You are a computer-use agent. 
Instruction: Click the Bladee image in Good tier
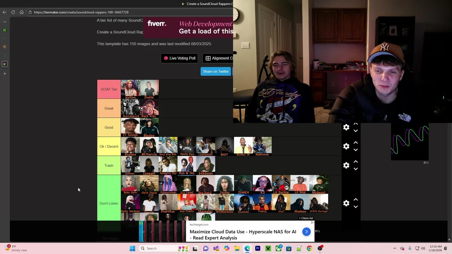click(x=149, y=127)
